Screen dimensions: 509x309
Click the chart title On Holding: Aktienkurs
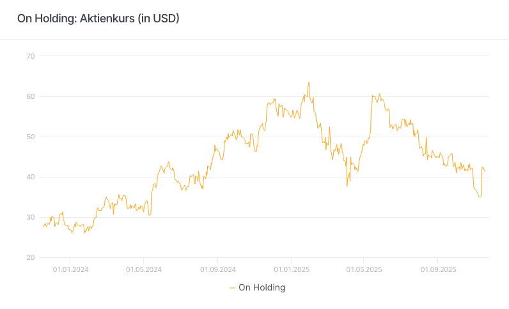coord(98,19)
